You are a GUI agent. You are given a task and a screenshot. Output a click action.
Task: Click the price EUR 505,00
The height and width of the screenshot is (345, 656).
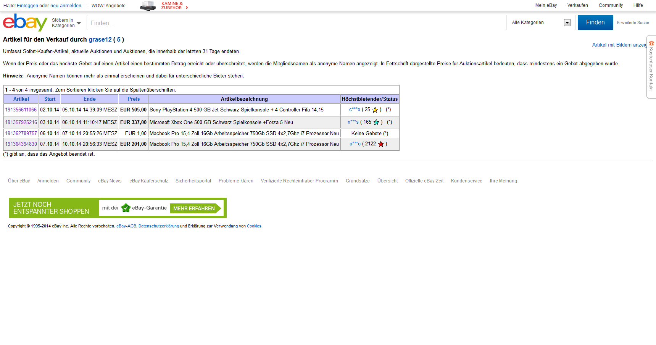click(x=133, y=110)
